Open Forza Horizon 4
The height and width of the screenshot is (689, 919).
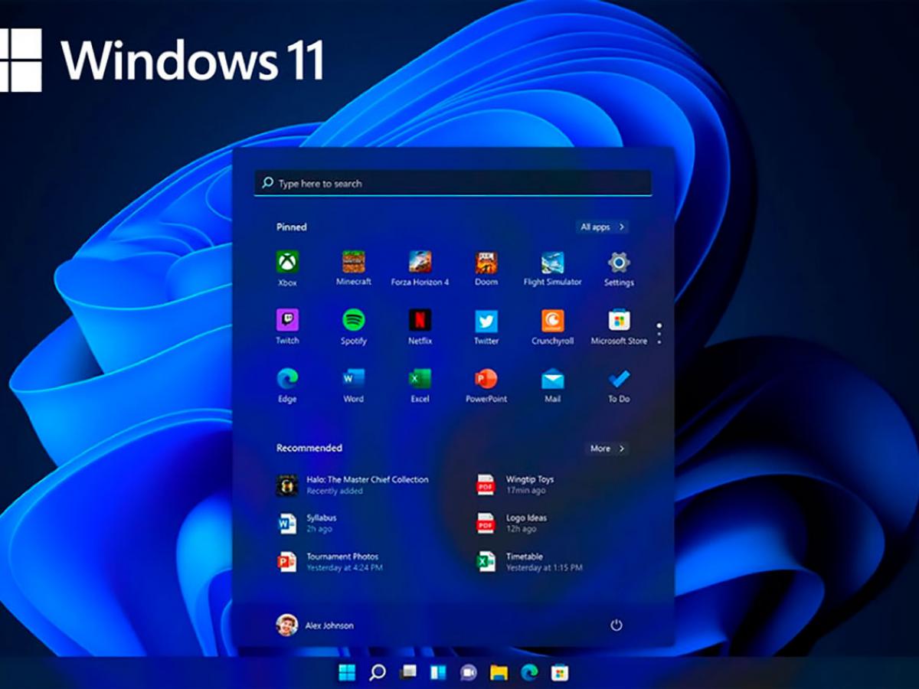tap(420, 263)
